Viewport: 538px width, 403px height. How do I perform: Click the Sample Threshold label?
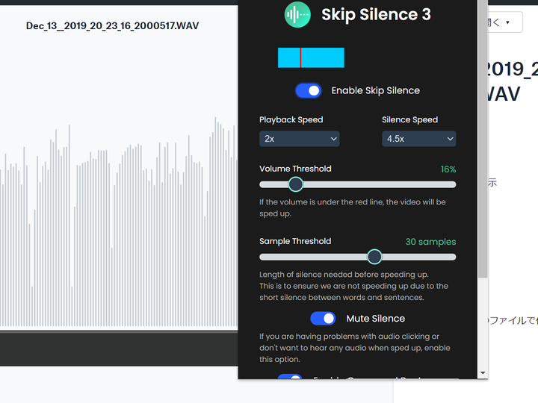click(295, 241)
